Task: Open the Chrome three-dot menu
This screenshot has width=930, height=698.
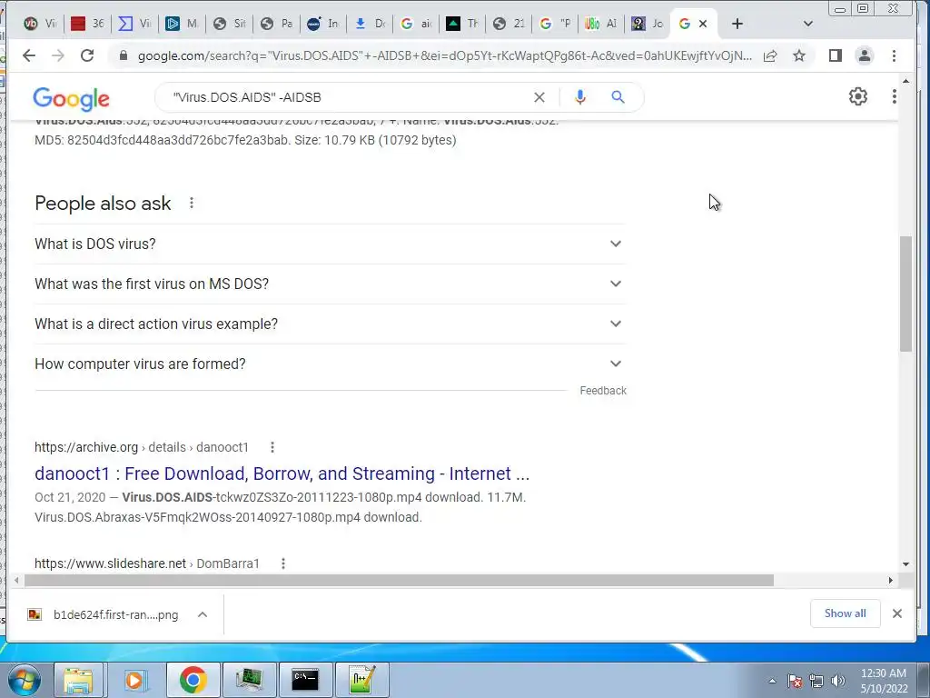Action: pyautogui.click(x=894, y=55)
